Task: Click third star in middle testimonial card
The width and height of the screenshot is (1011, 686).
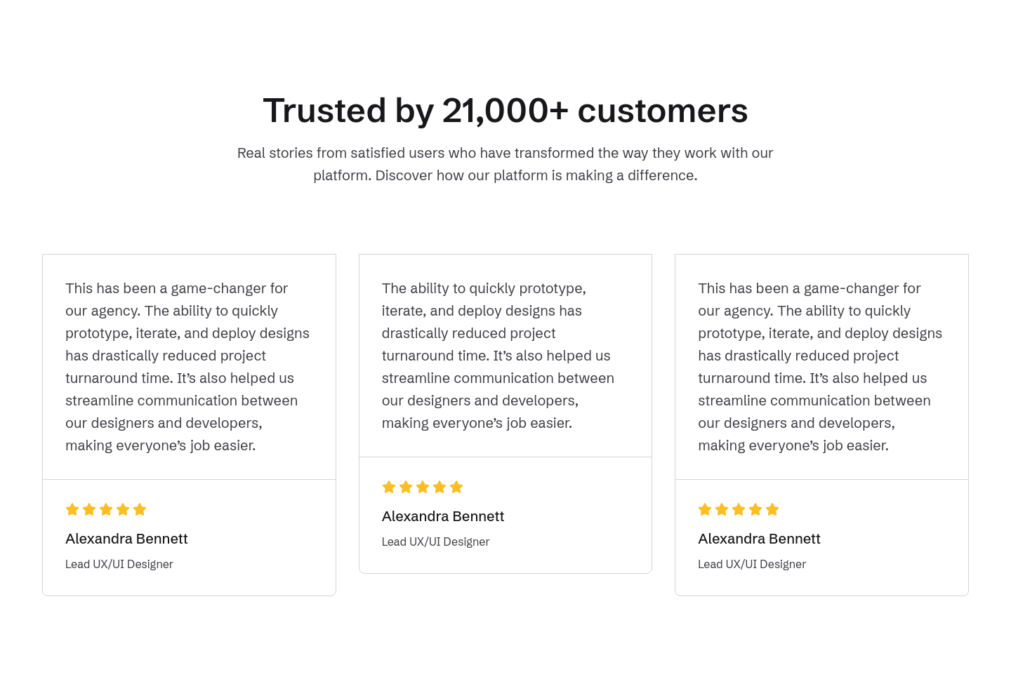Action: 423,487
